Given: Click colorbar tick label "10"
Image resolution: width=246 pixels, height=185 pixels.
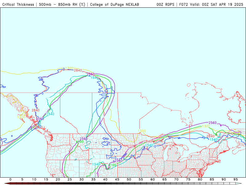Looking at the screenshot, I should [34, 179].
